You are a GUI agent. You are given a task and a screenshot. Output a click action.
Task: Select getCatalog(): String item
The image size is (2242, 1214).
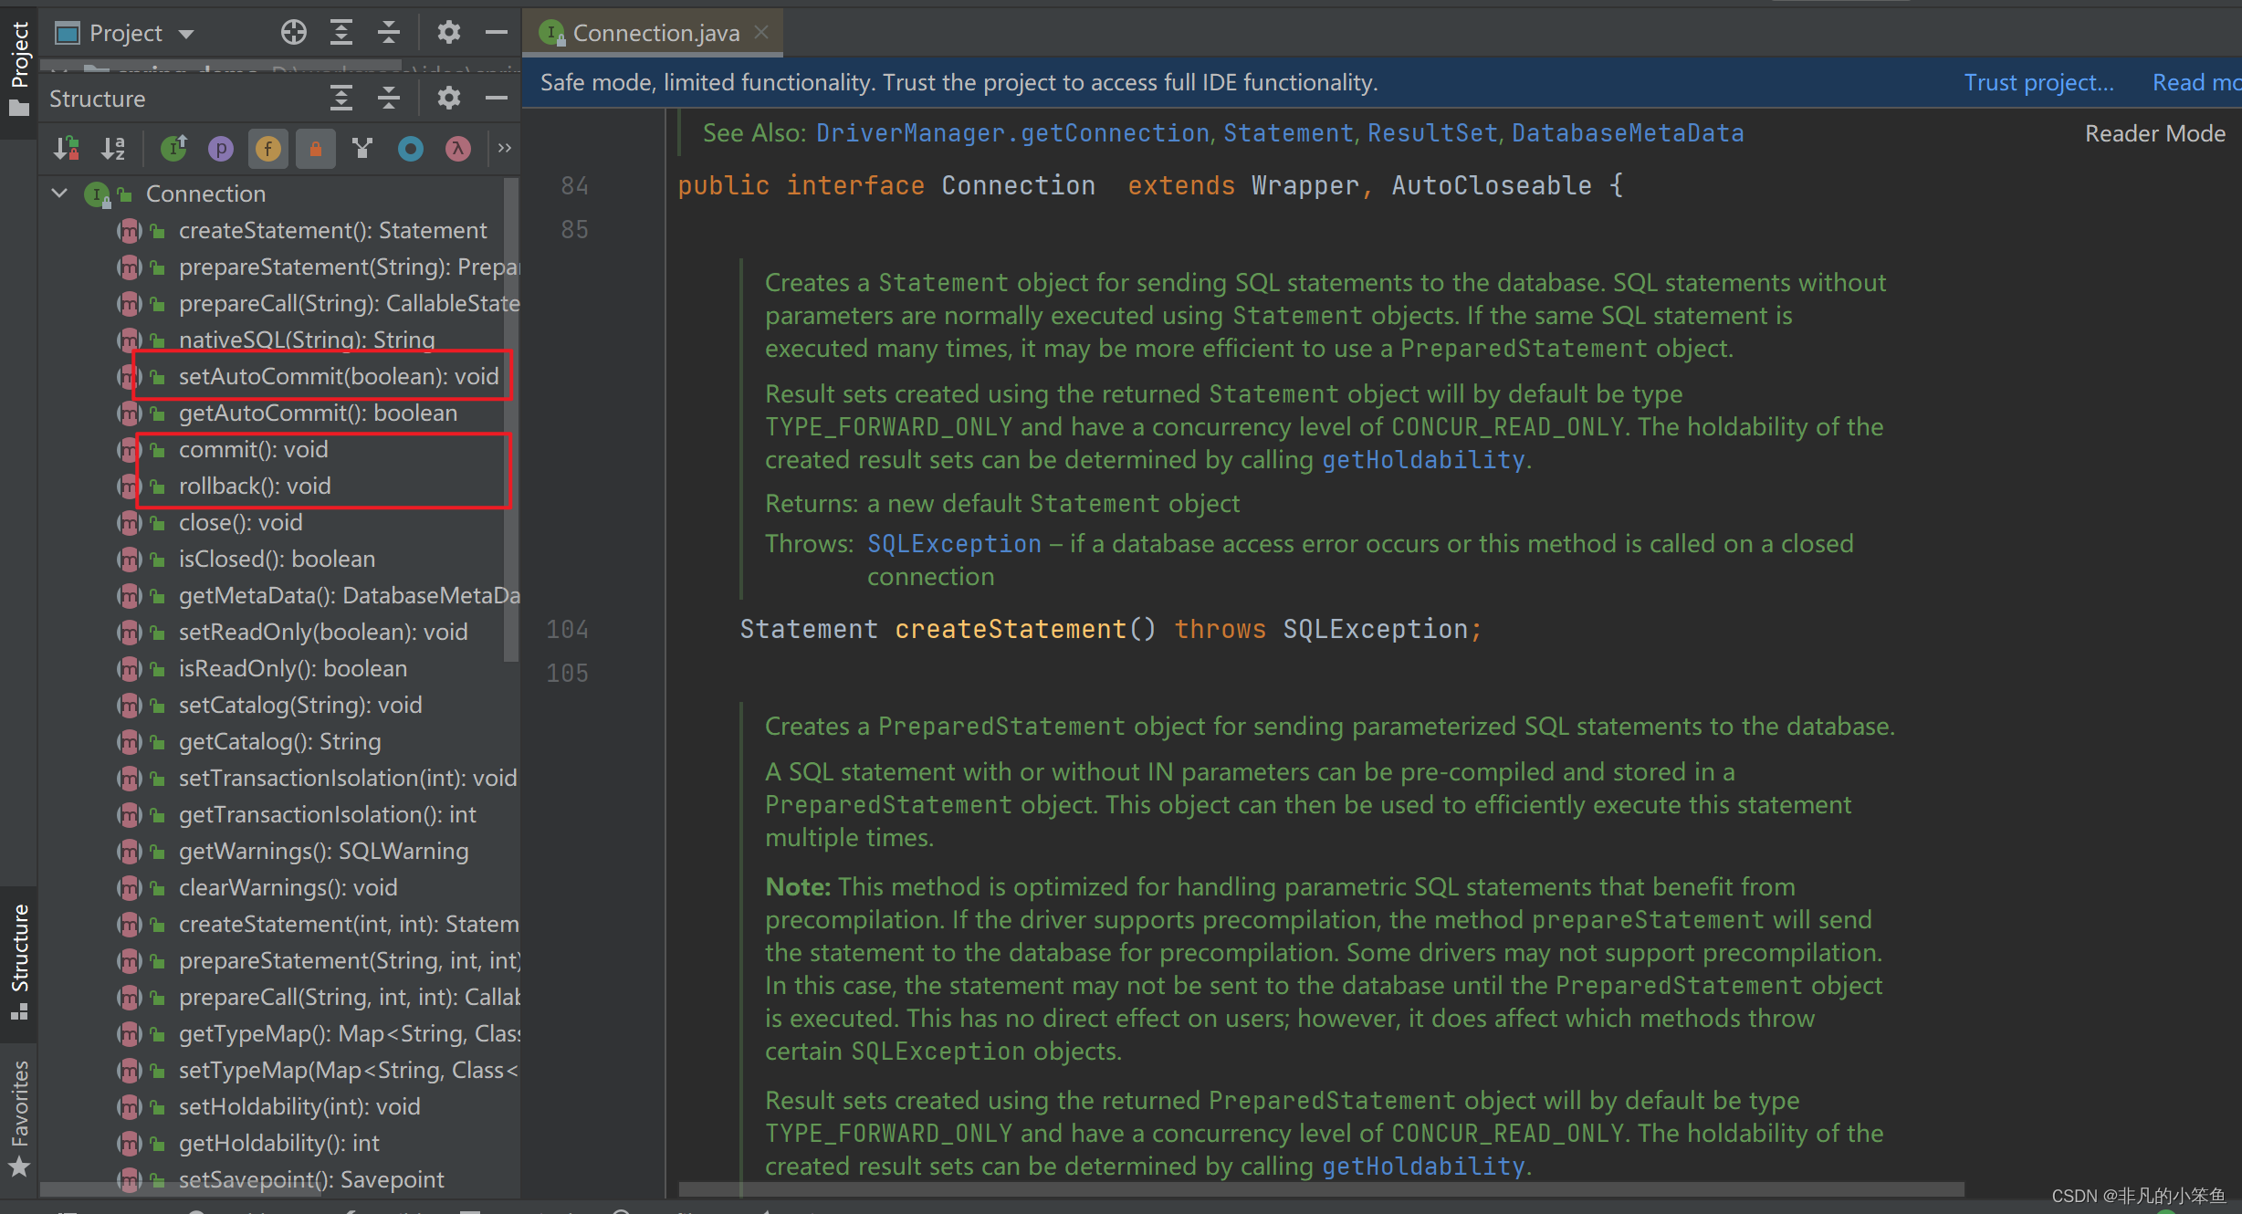279,741
